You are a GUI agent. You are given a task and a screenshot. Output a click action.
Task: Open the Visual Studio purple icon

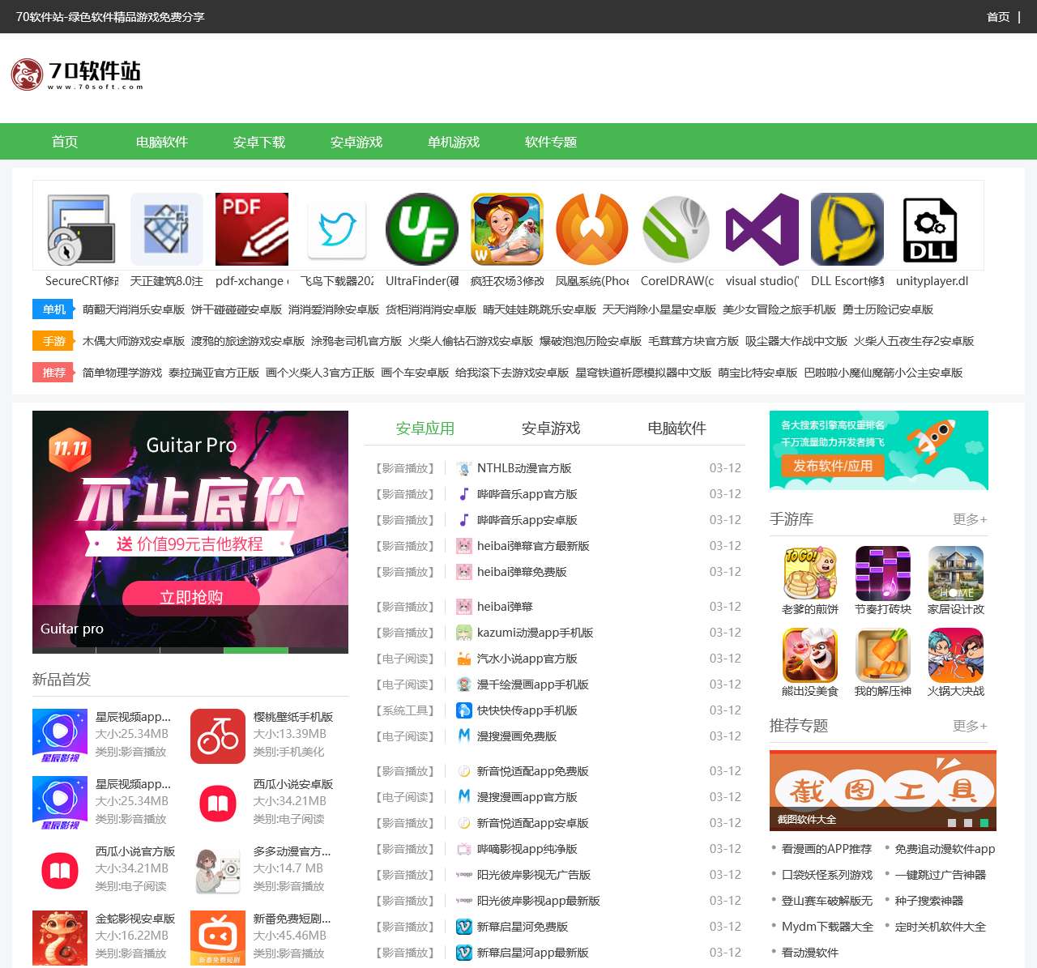click(x=762, y=229)
